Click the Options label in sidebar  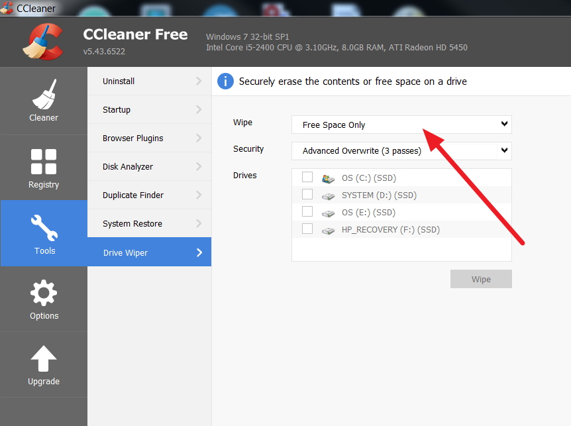[44, 315]
